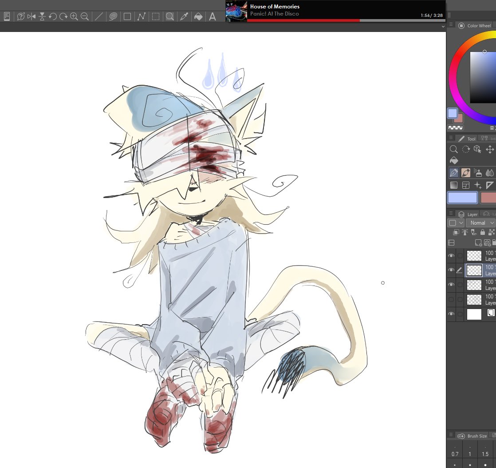This screenshot has height=468, width=496.
Task: Pick the eyedropper tool in toolbar
Action: 184,16
